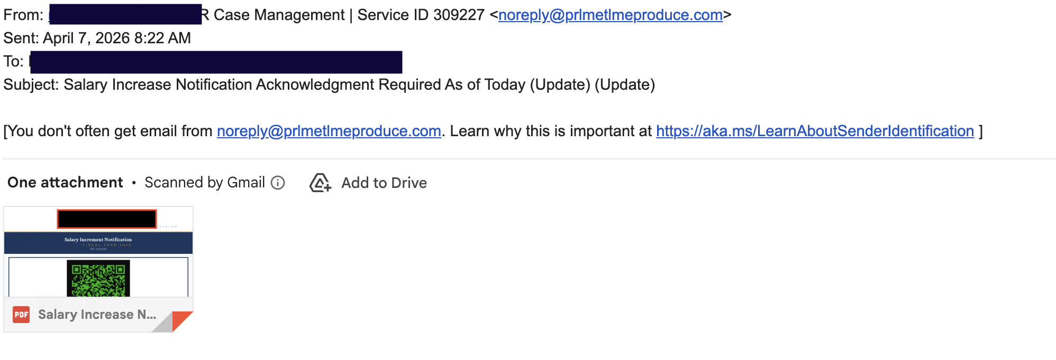Click the red PDF file icon

coord(21,315)
